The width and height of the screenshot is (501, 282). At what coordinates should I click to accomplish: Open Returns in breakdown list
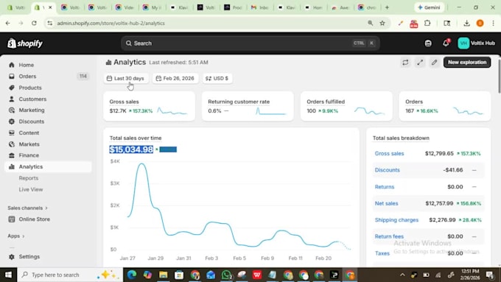tap(385, 187)
